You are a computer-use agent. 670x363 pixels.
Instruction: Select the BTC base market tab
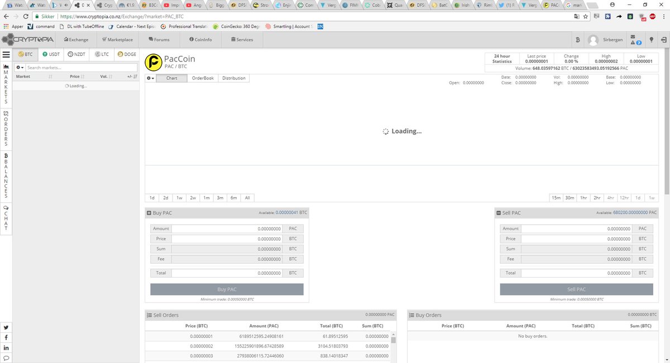click(x=26, y=54)
